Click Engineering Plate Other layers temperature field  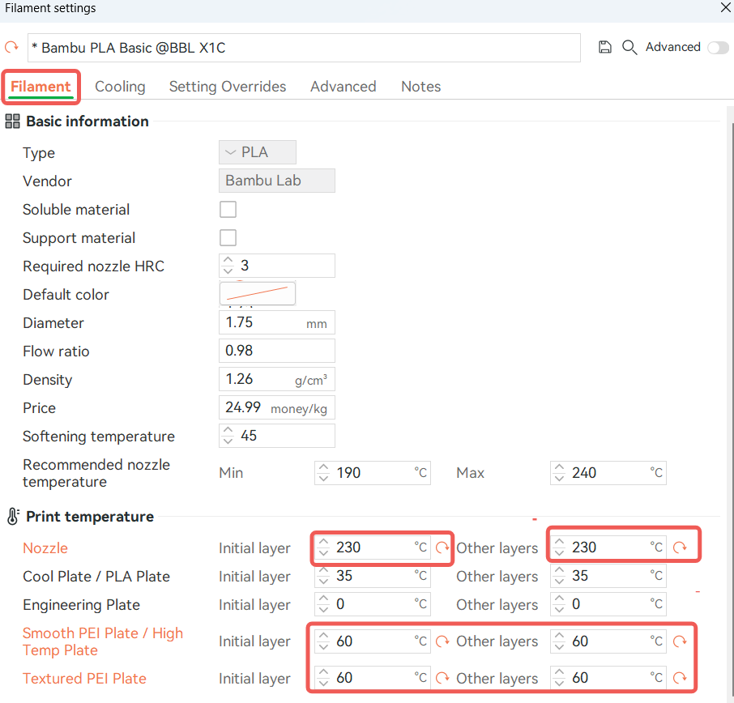pyautogui.click(x=608, y=604)
